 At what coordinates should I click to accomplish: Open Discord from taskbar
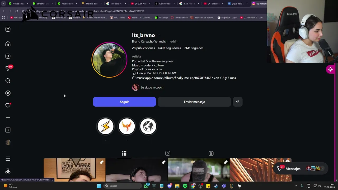[x=170, y=186]
